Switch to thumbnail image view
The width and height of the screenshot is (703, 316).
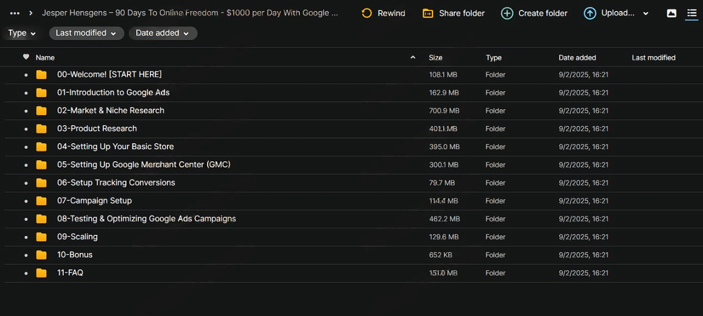coord(671,13)
